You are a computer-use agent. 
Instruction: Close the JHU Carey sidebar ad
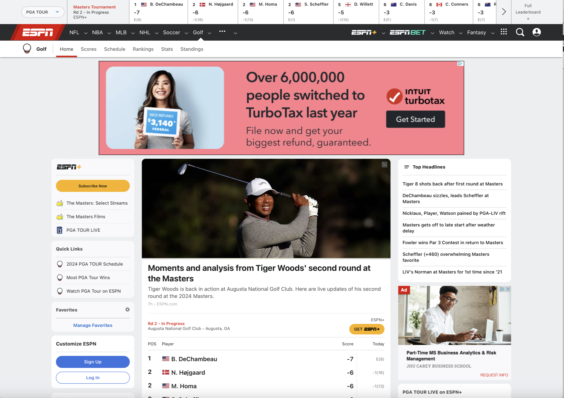(x=508, y=289)
